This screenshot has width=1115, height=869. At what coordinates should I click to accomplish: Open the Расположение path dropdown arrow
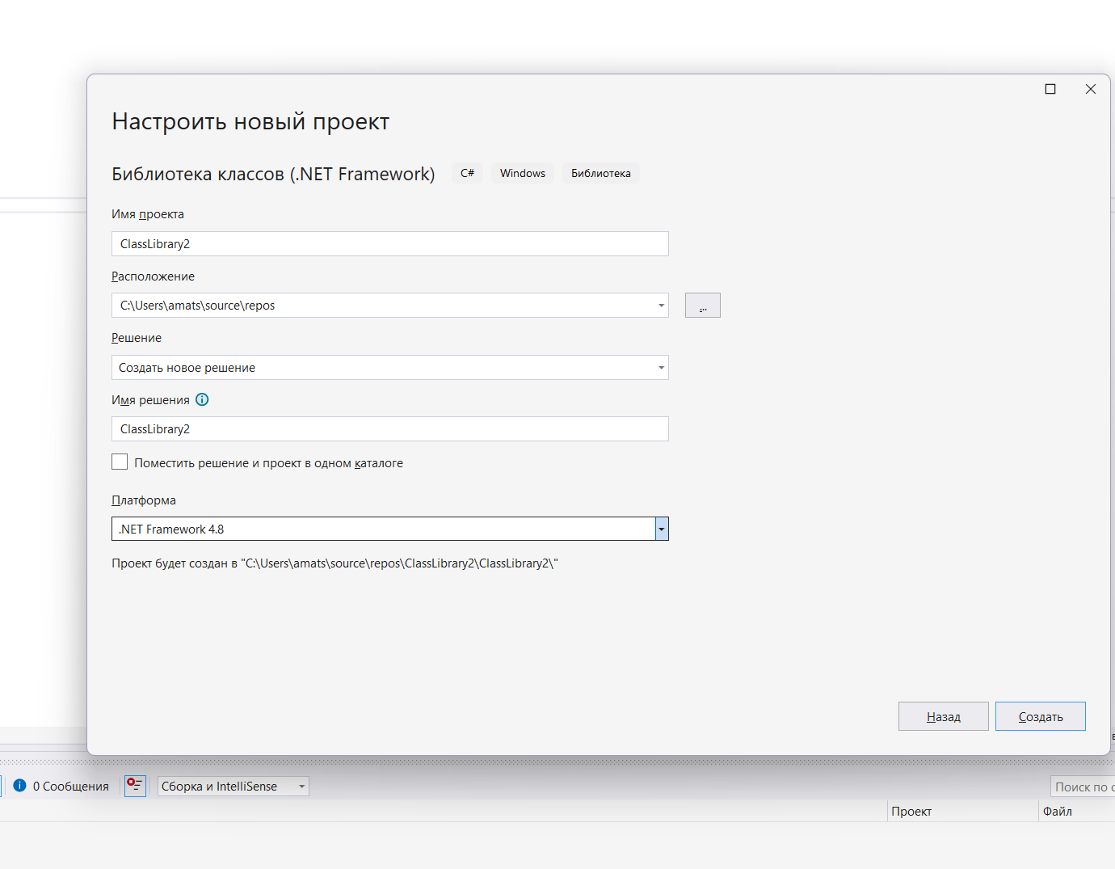pyautogui.click(x=661, y=306)
